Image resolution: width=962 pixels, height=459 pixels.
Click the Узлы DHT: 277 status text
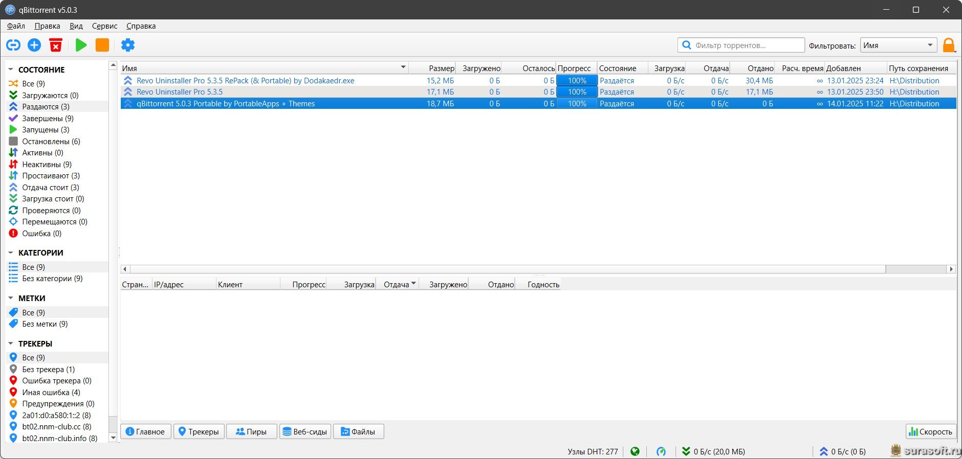tap(593, 451)
